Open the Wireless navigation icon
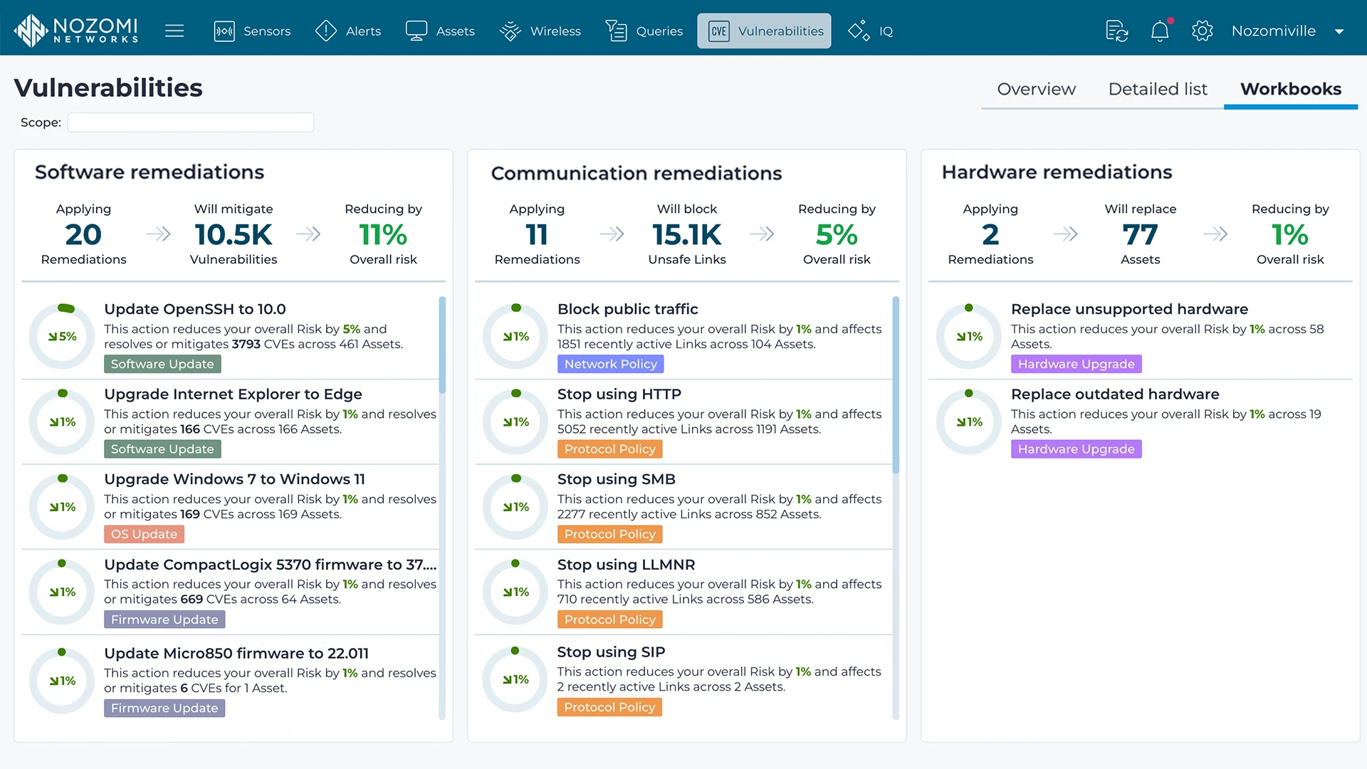The width and height of the screenshot is (1367, 769). coord(510,31)
